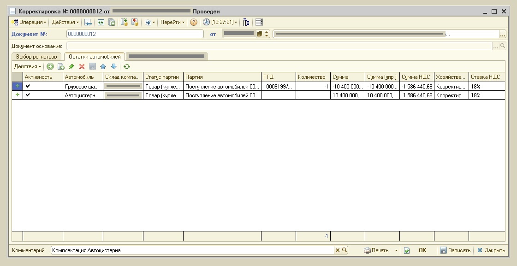The height and width of the screenshot is (266, 517).
Task: Open the Перейти dropdown menu
Action: 172,22
